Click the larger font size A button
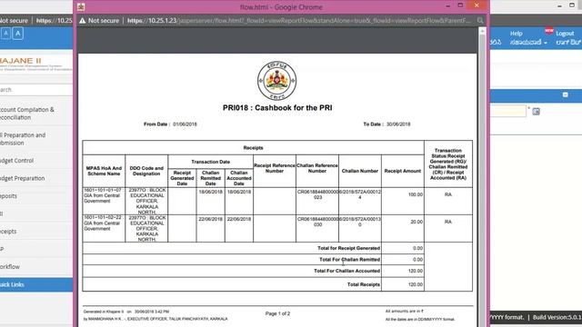 (18, 34)
